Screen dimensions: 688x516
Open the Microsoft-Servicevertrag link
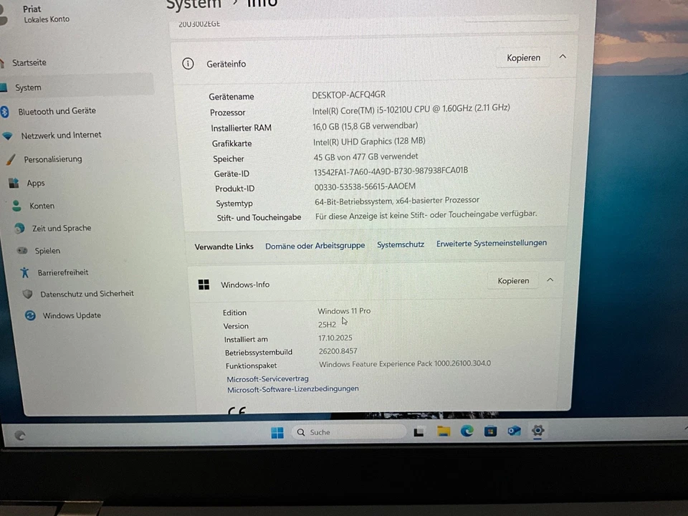tap(267, 378)
